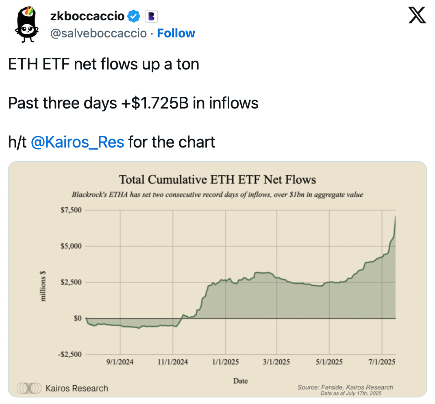Screen dimensions: 435x404
Task: Open the @salveboccaccio handle
Action: pos(98,33)
